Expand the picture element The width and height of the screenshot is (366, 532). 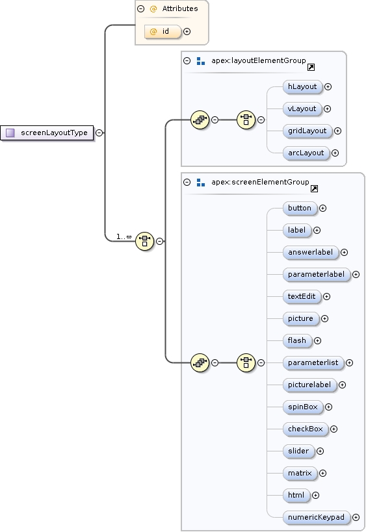324,318
